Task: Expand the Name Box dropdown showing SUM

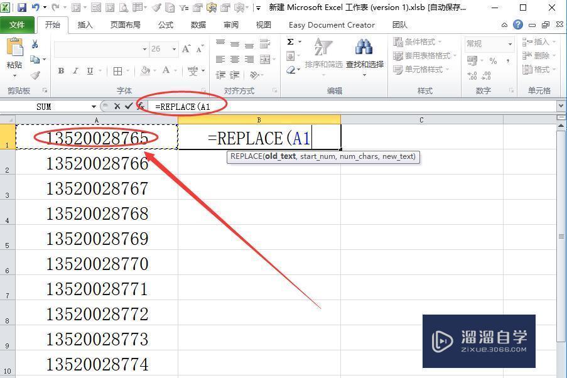Action: pyautogui.click(x=93, y=105)
